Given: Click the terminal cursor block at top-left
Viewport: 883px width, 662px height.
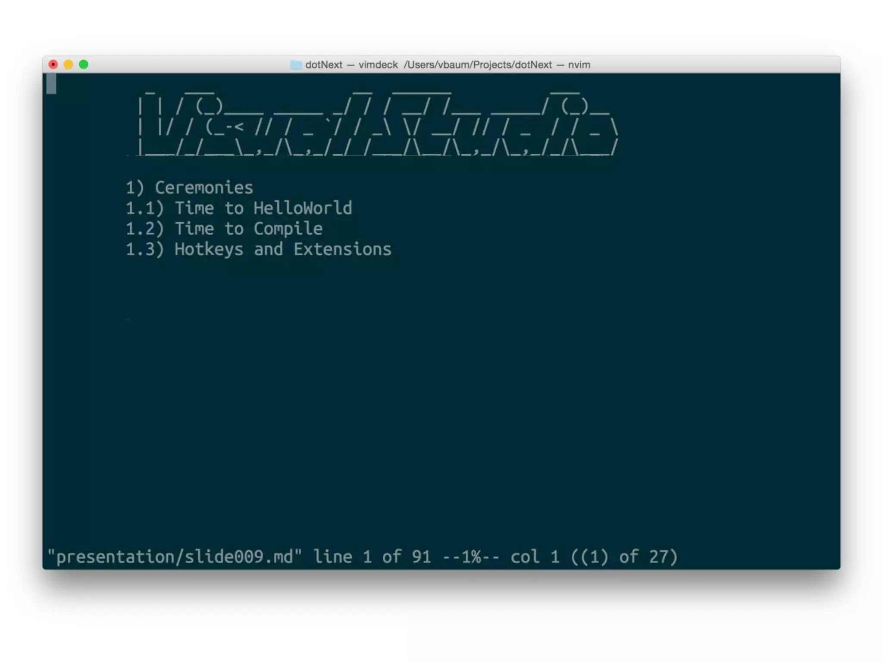Looking at the screenshot, I should [51, 83].
